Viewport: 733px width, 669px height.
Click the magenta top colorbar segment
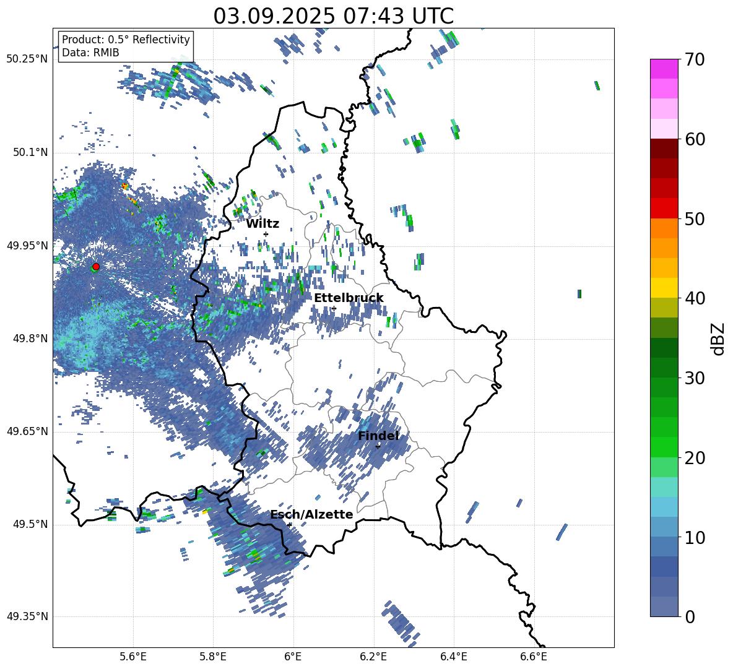664,69
